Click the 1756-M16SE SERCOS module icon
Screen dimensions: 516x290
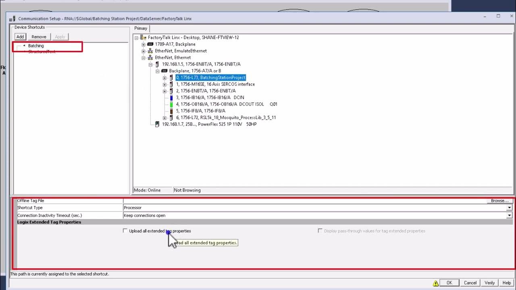171,84
